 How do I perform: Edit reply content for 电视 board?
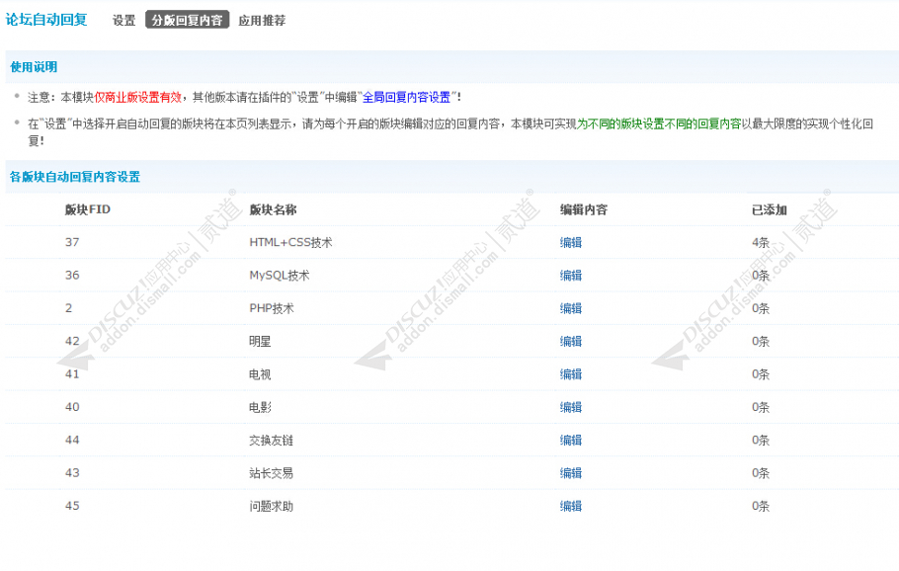[570, 374]
